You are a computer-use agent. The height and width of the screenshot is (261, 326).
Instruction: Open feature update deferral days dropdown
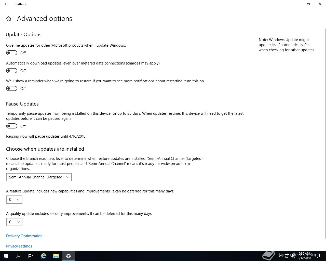click(x=14, y=200)
